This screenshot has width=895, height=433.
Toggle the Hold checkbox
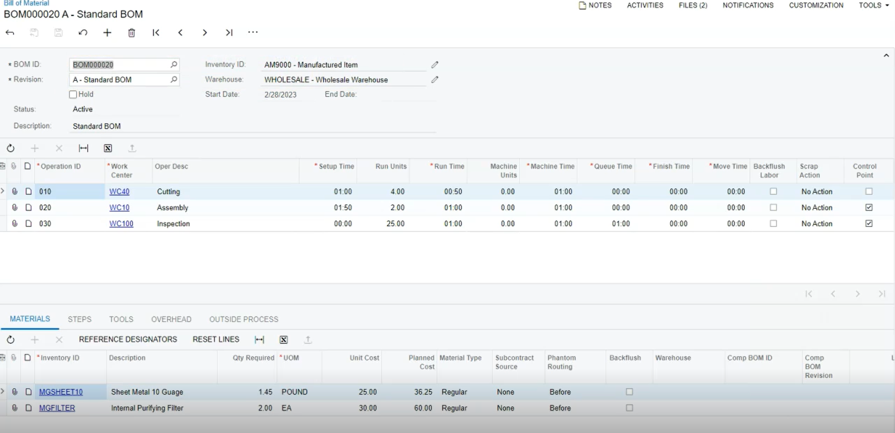pyautogui.click(x=73, y=95)
